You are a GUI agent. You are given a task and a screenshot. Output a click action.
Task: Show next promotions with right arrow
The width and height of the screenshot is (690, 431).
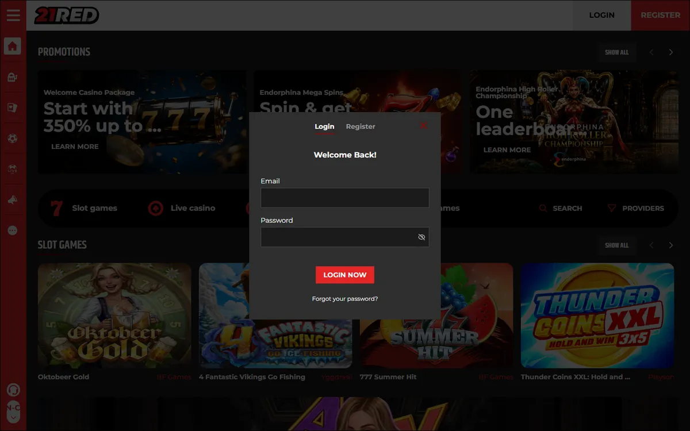pyautogui.click(x=670, y=52)
